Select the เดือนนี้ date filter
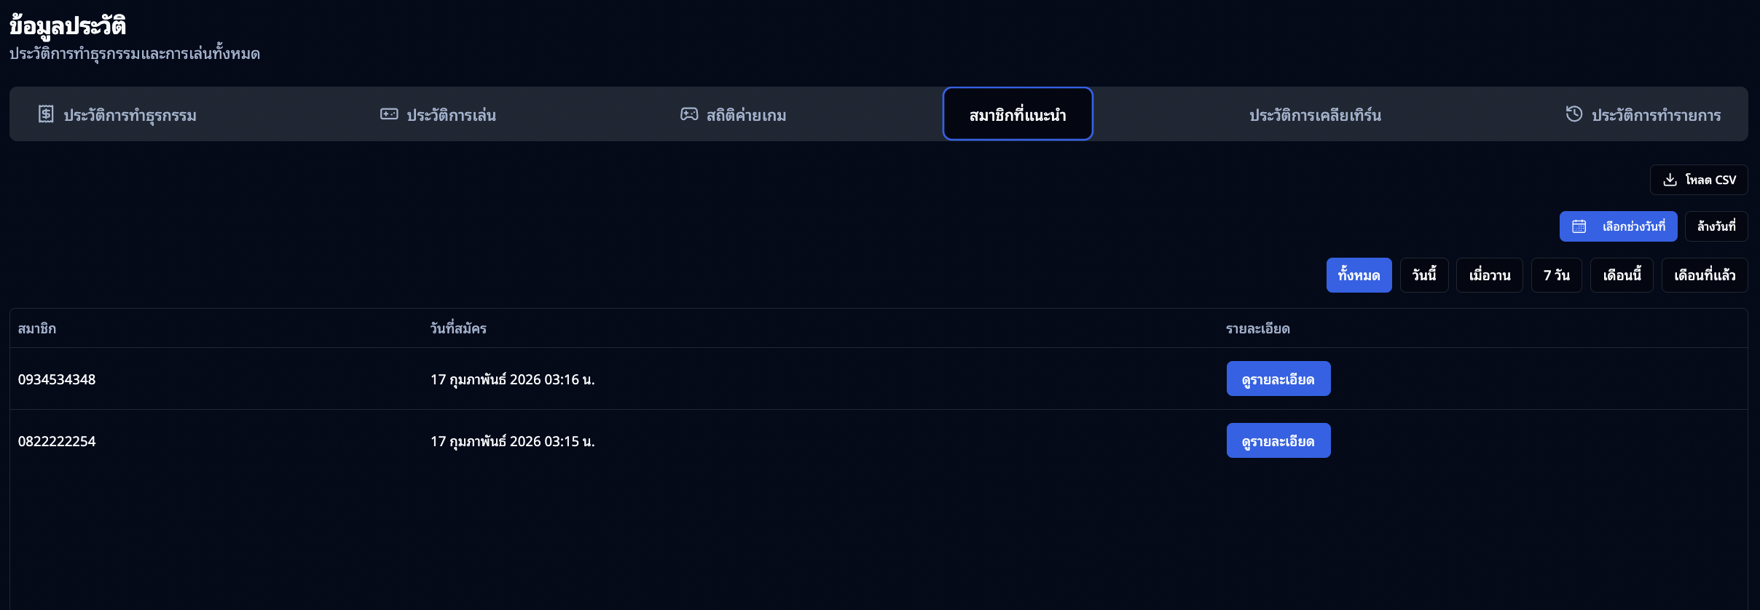 coord(1622,275)
